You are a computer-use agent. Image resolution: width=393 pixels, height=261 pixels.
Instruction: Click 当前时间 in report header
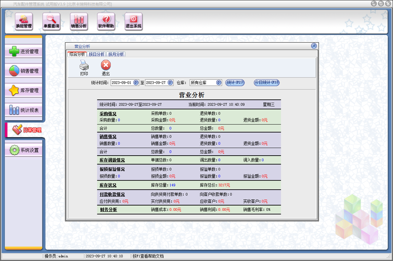pos(217,104)
